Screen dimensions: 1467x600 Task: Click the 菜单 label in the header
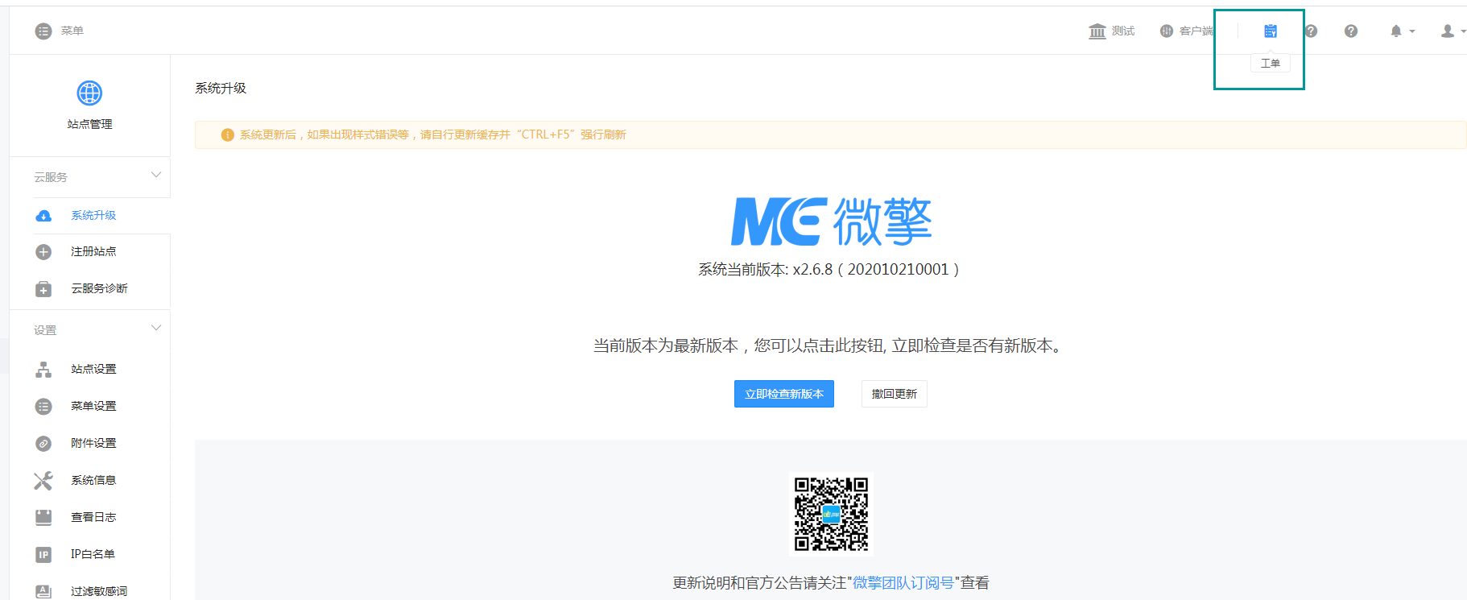[x=72, y=31]
